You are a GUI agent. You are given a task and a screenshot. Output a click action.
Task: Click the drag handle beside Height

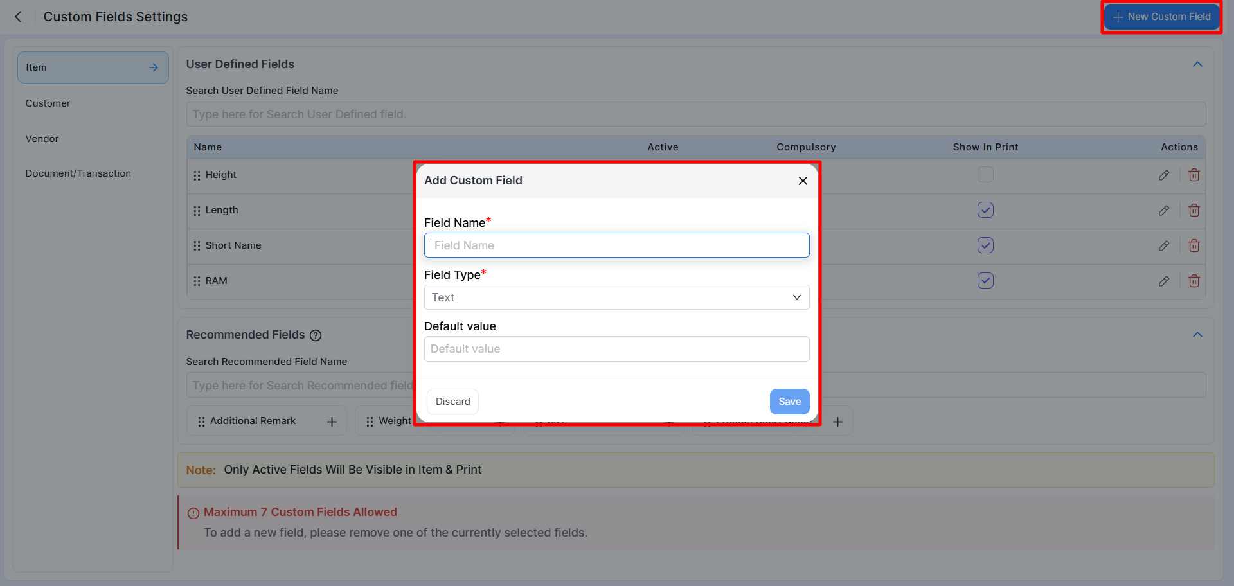click(x=197, y=175)
